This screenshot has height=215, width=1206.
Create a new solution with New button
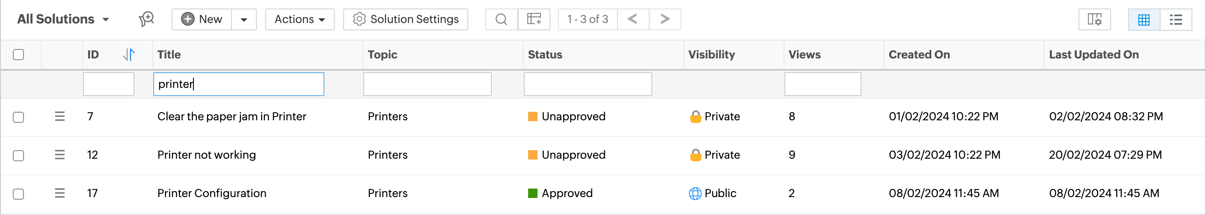coord(202,19)
